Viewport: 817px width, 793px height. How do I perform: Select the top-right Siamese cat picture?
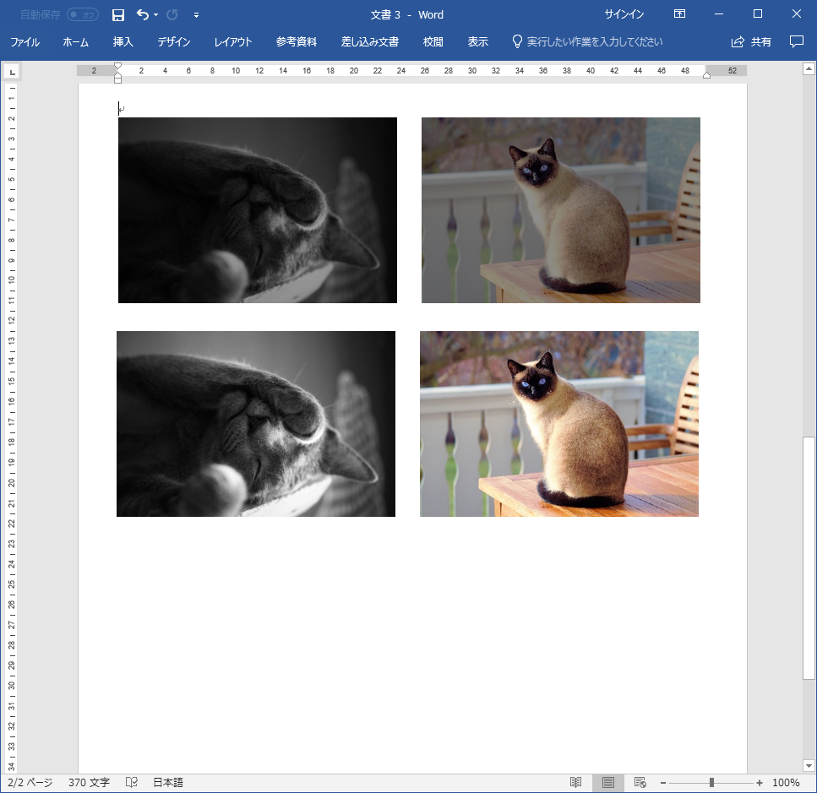[x=561, y=210]
